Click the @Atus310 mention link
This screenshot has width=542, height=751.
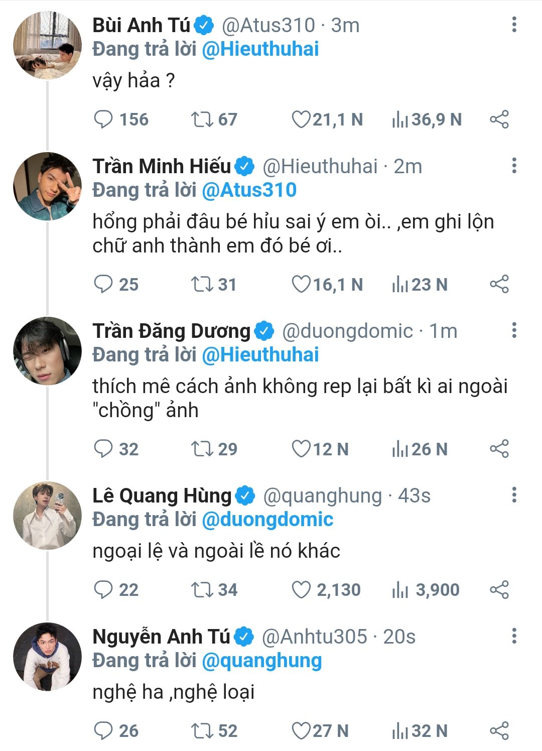pos(249,190)
